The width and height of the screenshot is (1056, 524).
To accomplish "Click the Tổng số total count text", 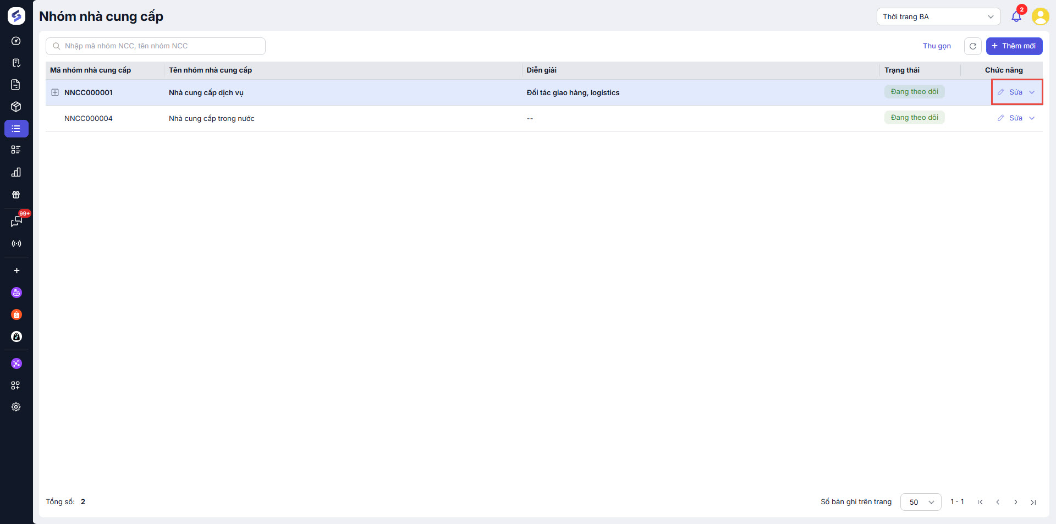I will 65,502.
